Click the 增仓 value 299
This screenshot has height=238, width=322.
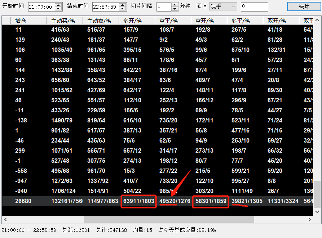point(20,151)
